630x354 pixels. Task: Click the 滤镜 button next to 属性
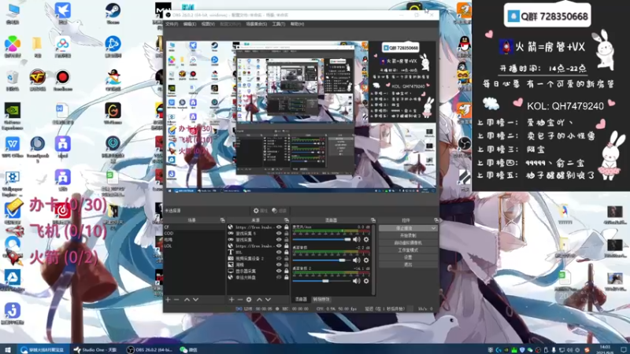pyautogui.click(x=280, y=211)
